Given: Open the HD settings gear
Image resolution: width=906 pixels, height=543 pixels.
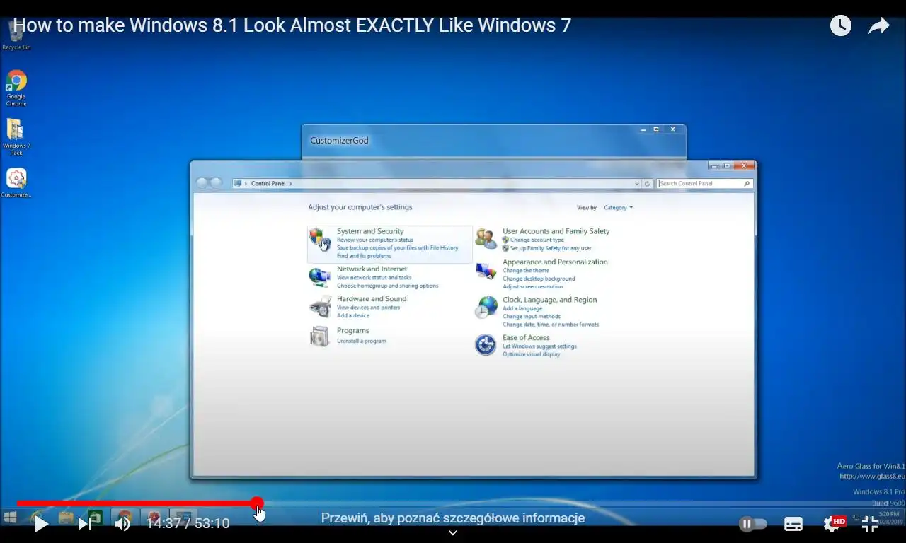Looking at the screenshot, I should pyautogui.click(x=833, y=524).
